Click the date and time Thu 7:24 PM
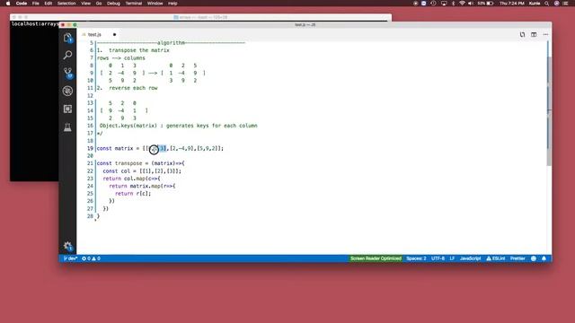Viewport: 575px width, 323px height. (x=511, y=4)
